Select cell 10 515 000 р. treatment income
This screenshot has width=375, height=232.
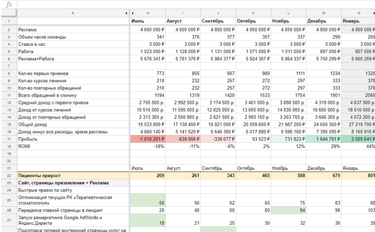pos(148,110)
